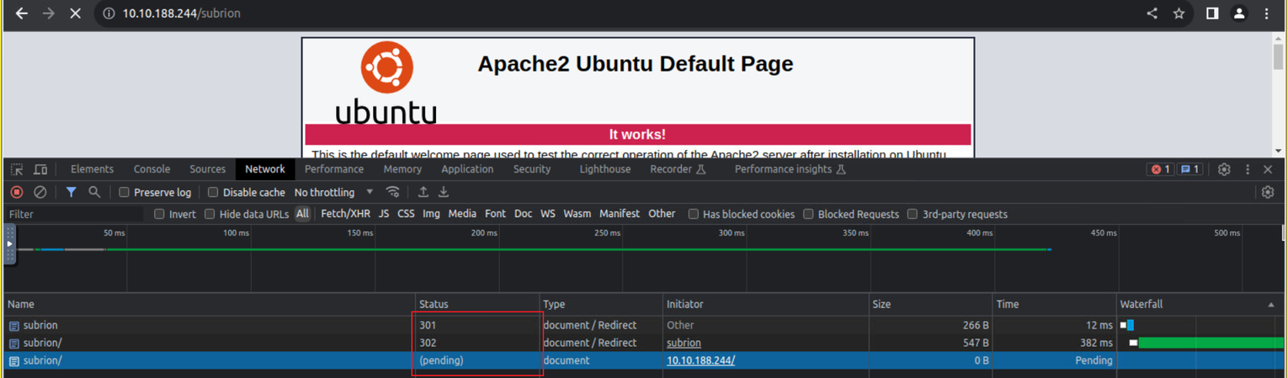Screen dimensions: 1288x378
Task: Toggle the browser side panel
Action: [x=1212, y=13]
